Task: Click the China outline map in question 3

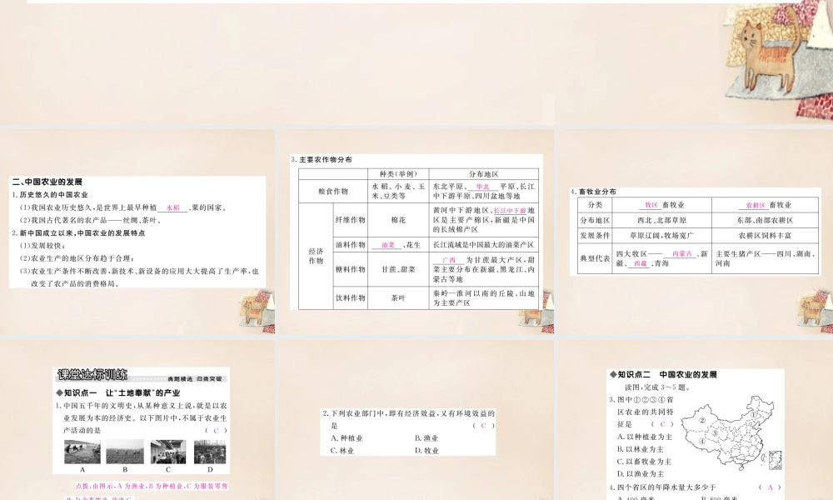Action: tap(731, 432)
